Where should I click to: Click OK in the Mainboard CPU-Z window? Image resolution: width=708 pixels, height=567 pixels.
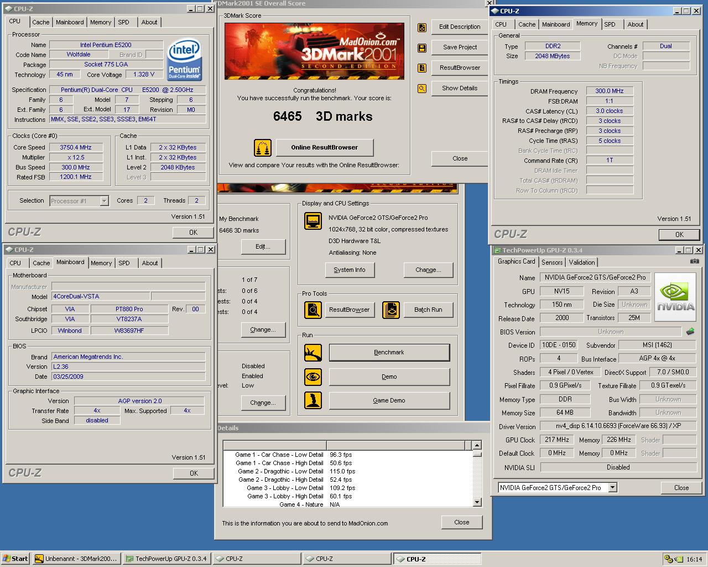click(x=194, y=473)
